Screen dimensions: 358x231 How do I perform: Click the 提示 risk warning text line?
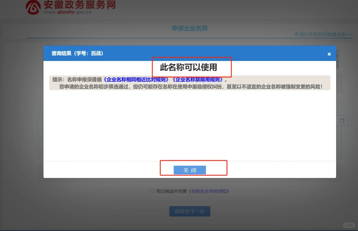(191, 87)
